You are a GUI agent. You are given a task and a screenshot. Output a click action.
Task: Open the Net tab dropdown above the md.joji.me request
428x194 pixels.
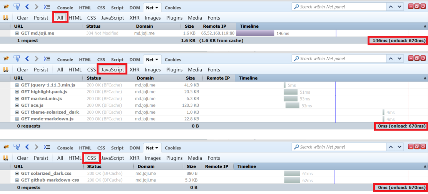157,8
